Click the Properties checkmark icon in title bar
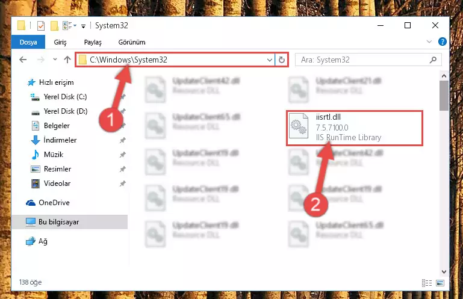Image resolution: width=463 pixels, height=299 pixels. pos(41,26)
